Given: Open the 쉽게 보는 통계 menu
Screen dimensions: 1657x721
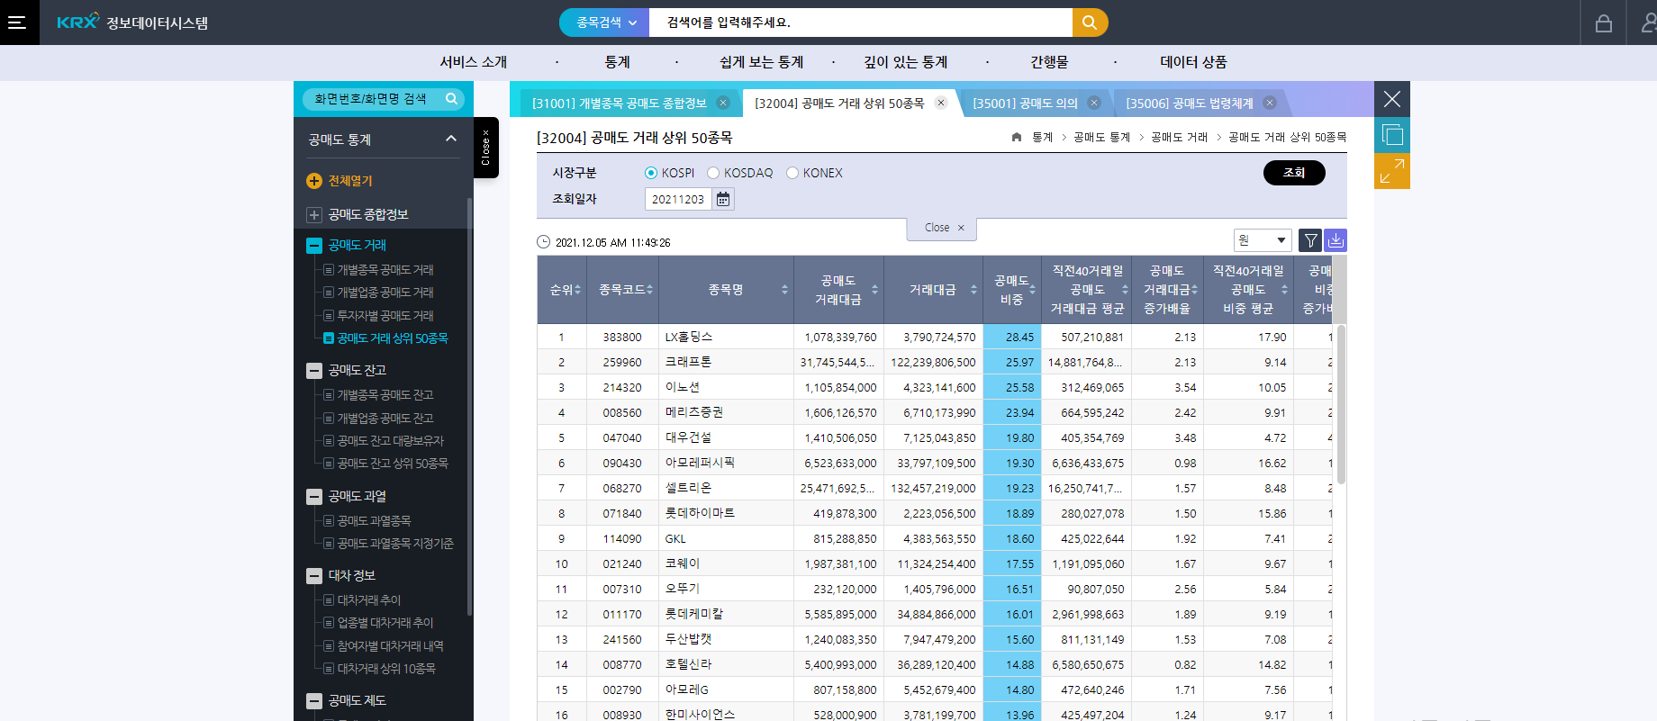Looking at the screenshot, I should [x=762, y=62].
